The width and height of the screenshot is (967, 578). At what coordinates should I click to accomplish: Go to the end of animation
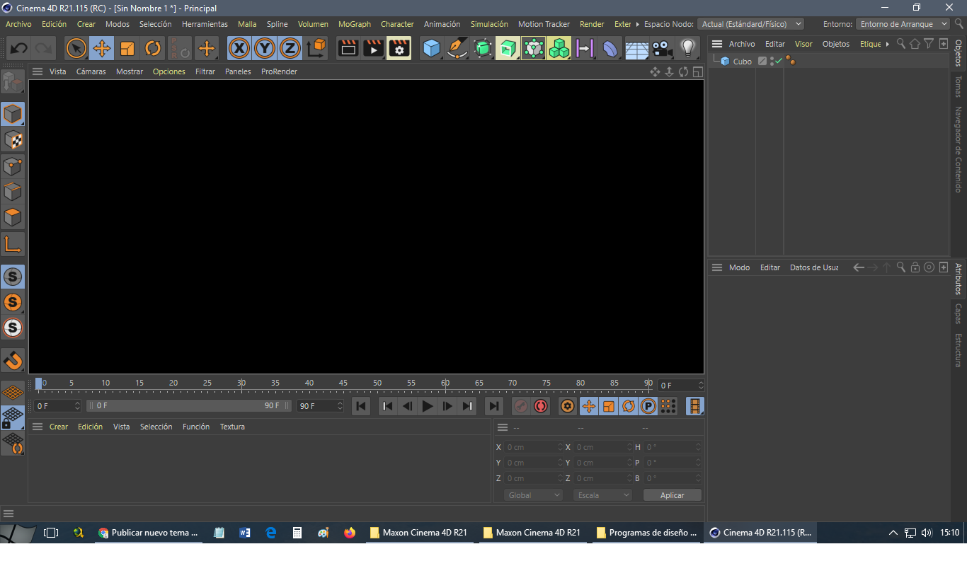[x=494, y=406]
